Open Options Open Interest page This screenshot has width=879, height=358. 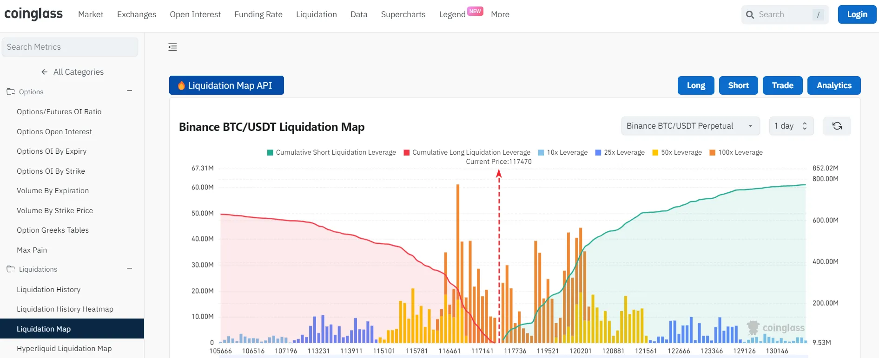click(54, 132)
